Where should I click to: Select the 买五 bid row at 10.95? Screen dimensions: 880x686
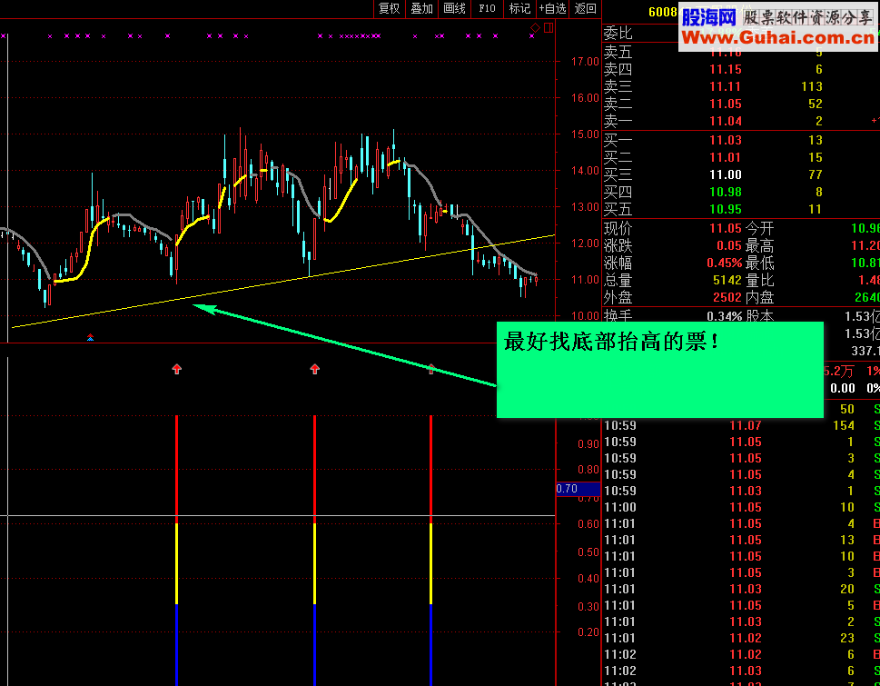741,209
